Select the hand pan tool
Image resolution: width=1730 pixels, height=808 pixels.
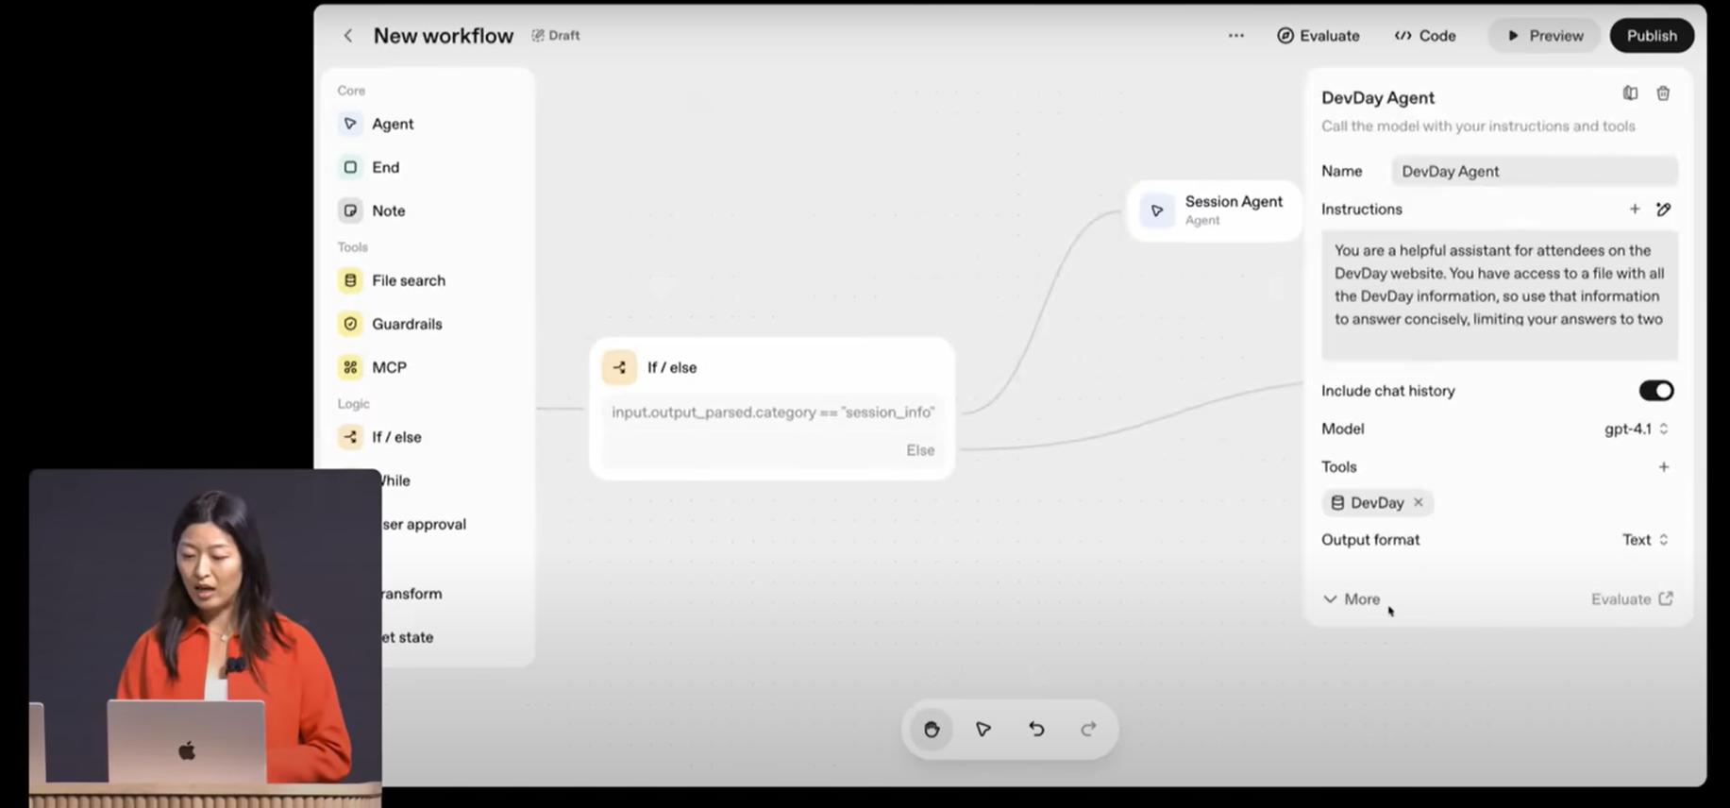click(x=932, y=729)
